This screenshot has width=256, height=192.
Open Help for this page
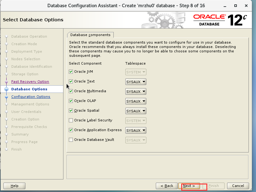click(14, 186)
